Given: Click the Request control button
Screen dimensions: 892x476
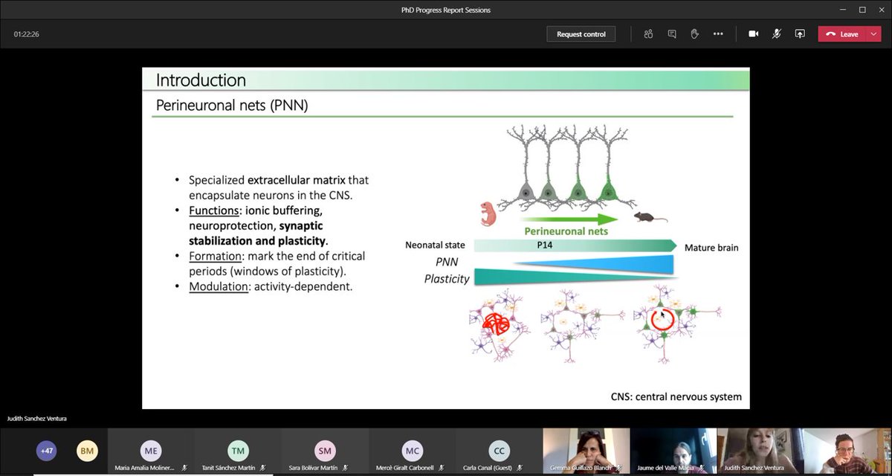Looking at the screenshot, I should click(581, 34).
